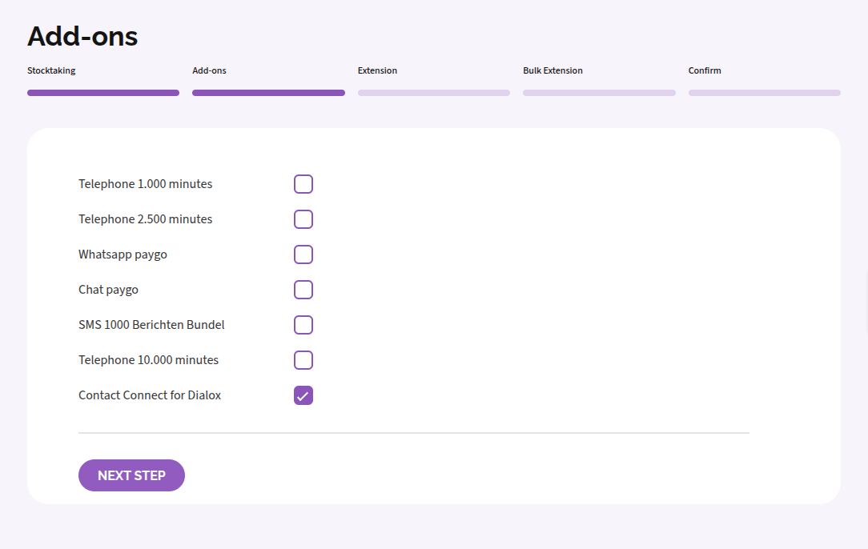Open the Bulk Extension step label

point(553,70)
